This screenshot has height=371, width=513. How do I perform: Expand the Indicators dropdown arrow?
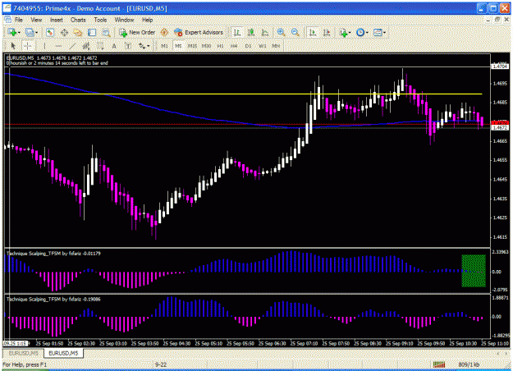click(350, 33)
